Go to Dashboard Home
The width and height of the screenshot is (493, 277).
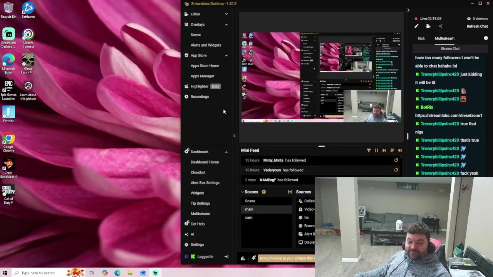pos(205,162)
